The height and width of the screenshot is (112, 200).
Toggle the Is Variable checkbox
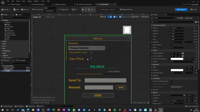point(176,18)
